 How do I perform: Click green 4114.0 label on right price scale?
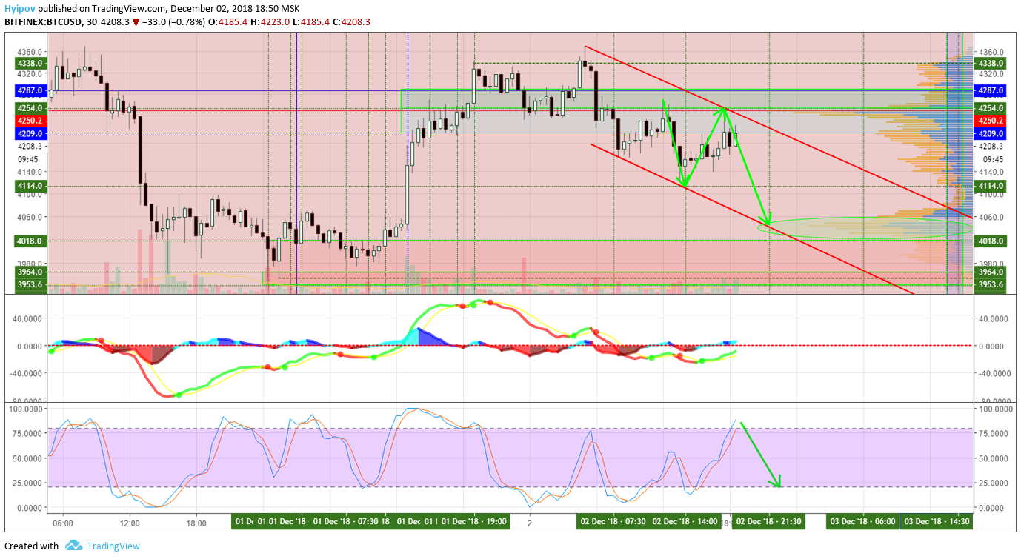991,185
